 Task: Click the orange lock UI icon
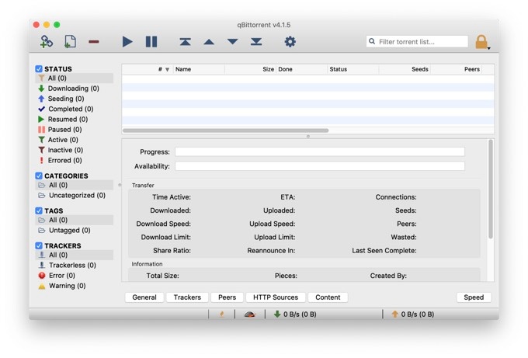click(x=481, y=42)
